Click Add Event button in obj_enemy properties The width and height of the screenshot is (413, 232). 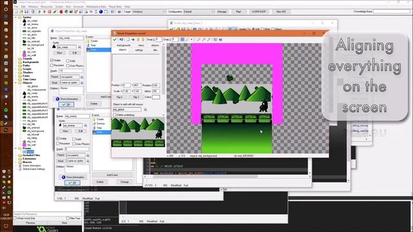point(112,175)
